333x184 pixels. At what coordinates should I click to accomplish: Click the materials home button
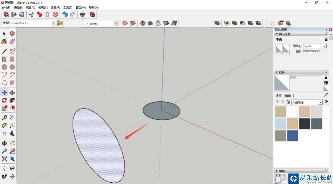coord(288,102)
